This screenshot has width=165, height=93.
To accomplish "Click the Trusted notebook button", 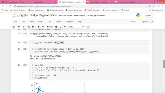I will click(x=131, y=22).
